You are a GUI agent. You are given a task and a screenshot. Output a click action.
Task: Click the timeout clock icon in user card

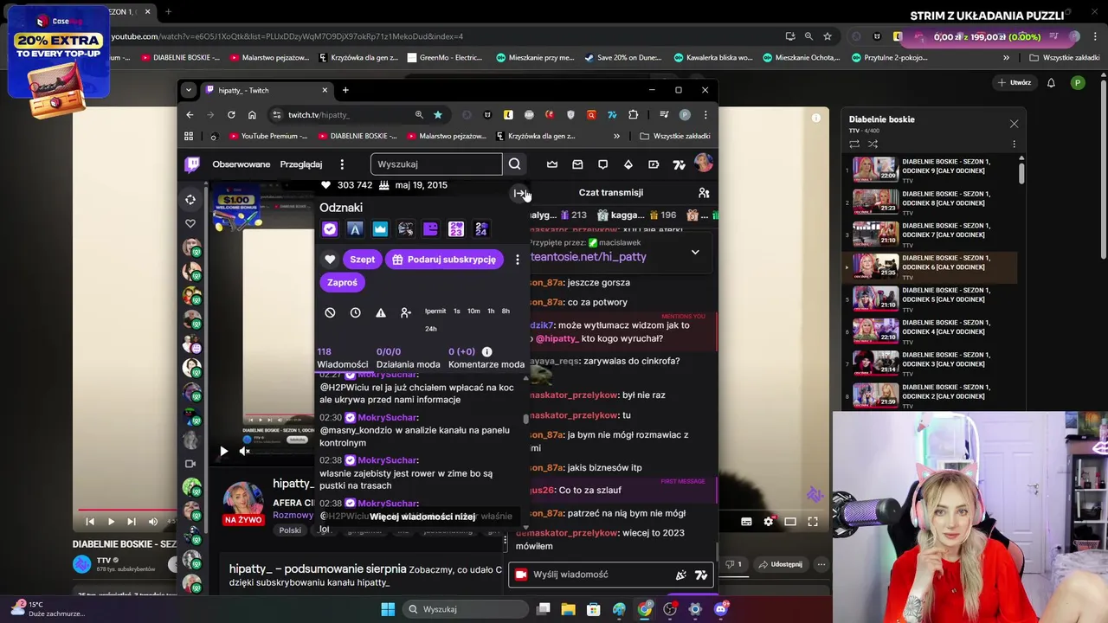[x=355, y=312]
